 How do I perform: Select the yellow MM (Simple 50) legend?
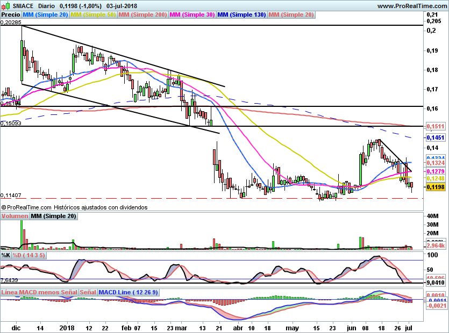click(x=93, y=15)
